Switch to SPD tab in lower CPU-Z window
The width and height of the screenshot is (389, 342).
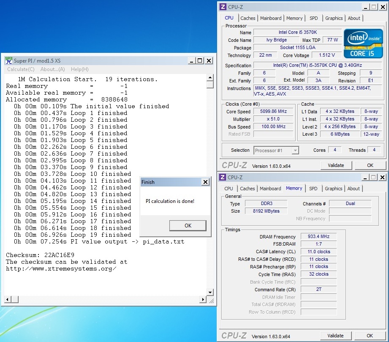pyautogui.click(x=313, y=189)
